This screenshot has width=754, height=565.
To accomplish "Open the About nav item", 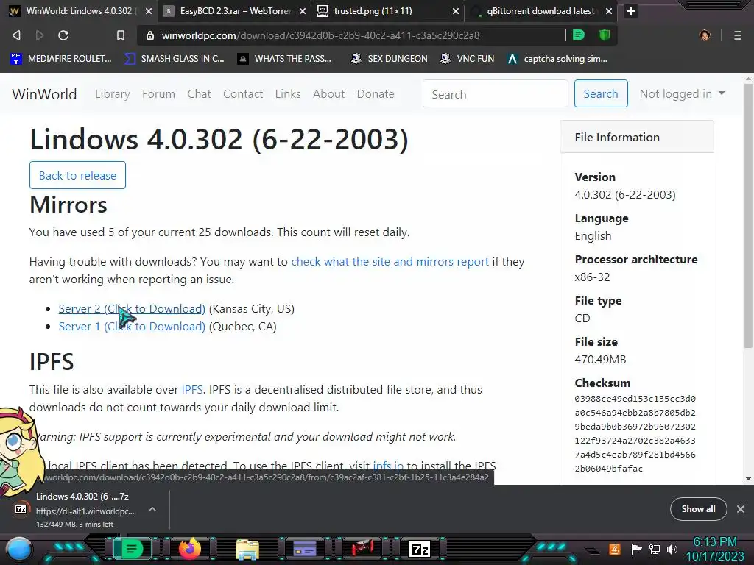I will (x=329, y=93).
